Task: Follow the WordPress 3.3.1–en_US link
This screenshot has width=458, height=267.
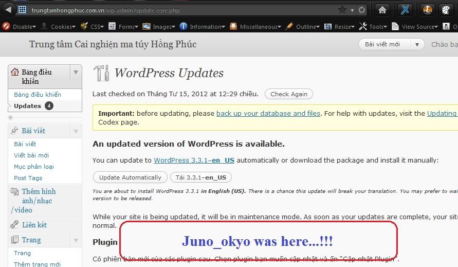Action: (194, 161)
